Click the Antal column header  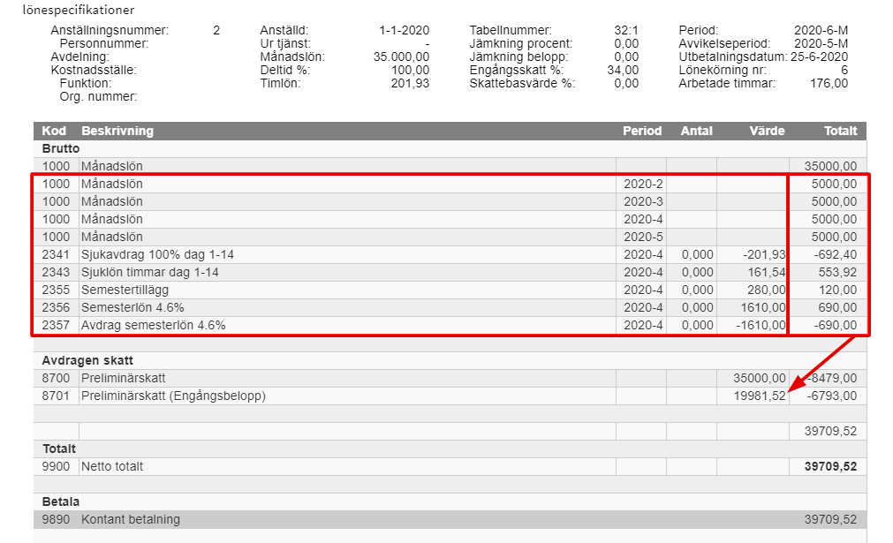[697, 131]
